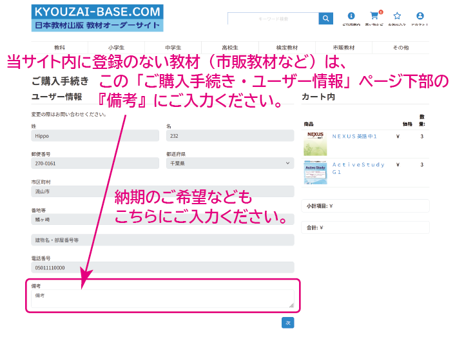Open the 小学生 menu category

pos(117,48)
